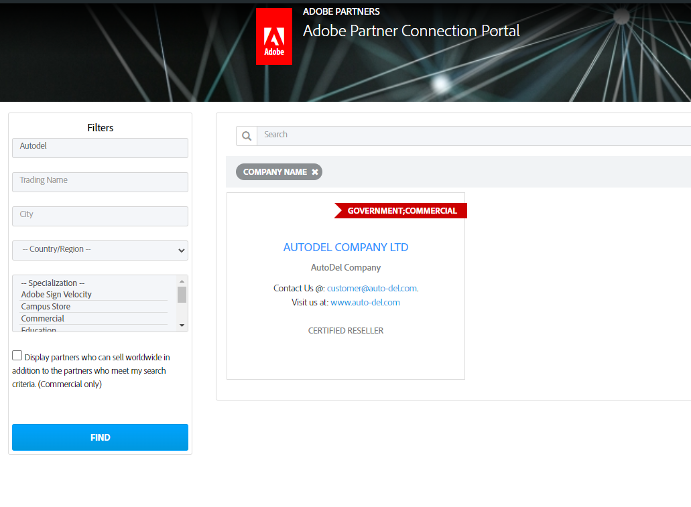This screenshot has height=507, width=691.
Task: Visit the www.auto-del.com website link
Action: [365, 302]
